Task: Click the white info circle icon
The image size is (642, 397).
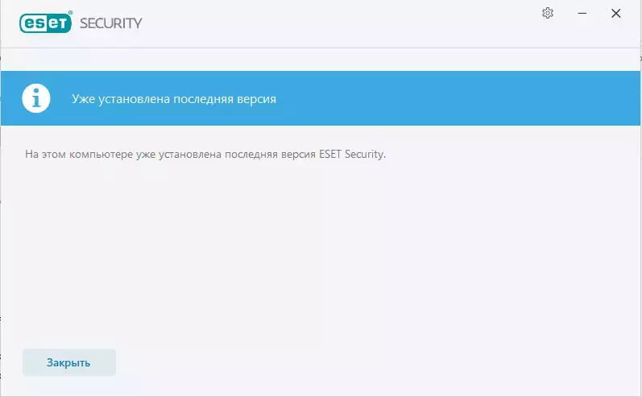Action: (x=36, y=98)
